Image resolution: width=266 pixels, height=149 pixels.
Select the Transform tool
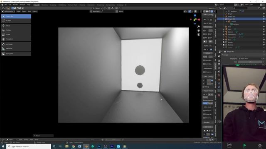point(16,39)
